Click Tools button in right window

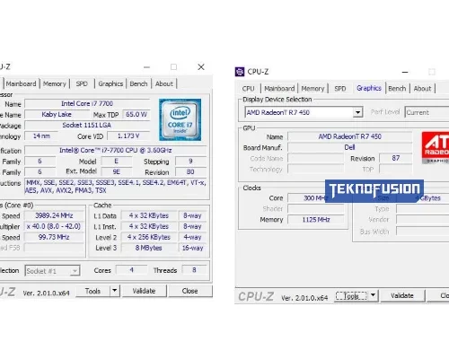click(x=351, y=295)
